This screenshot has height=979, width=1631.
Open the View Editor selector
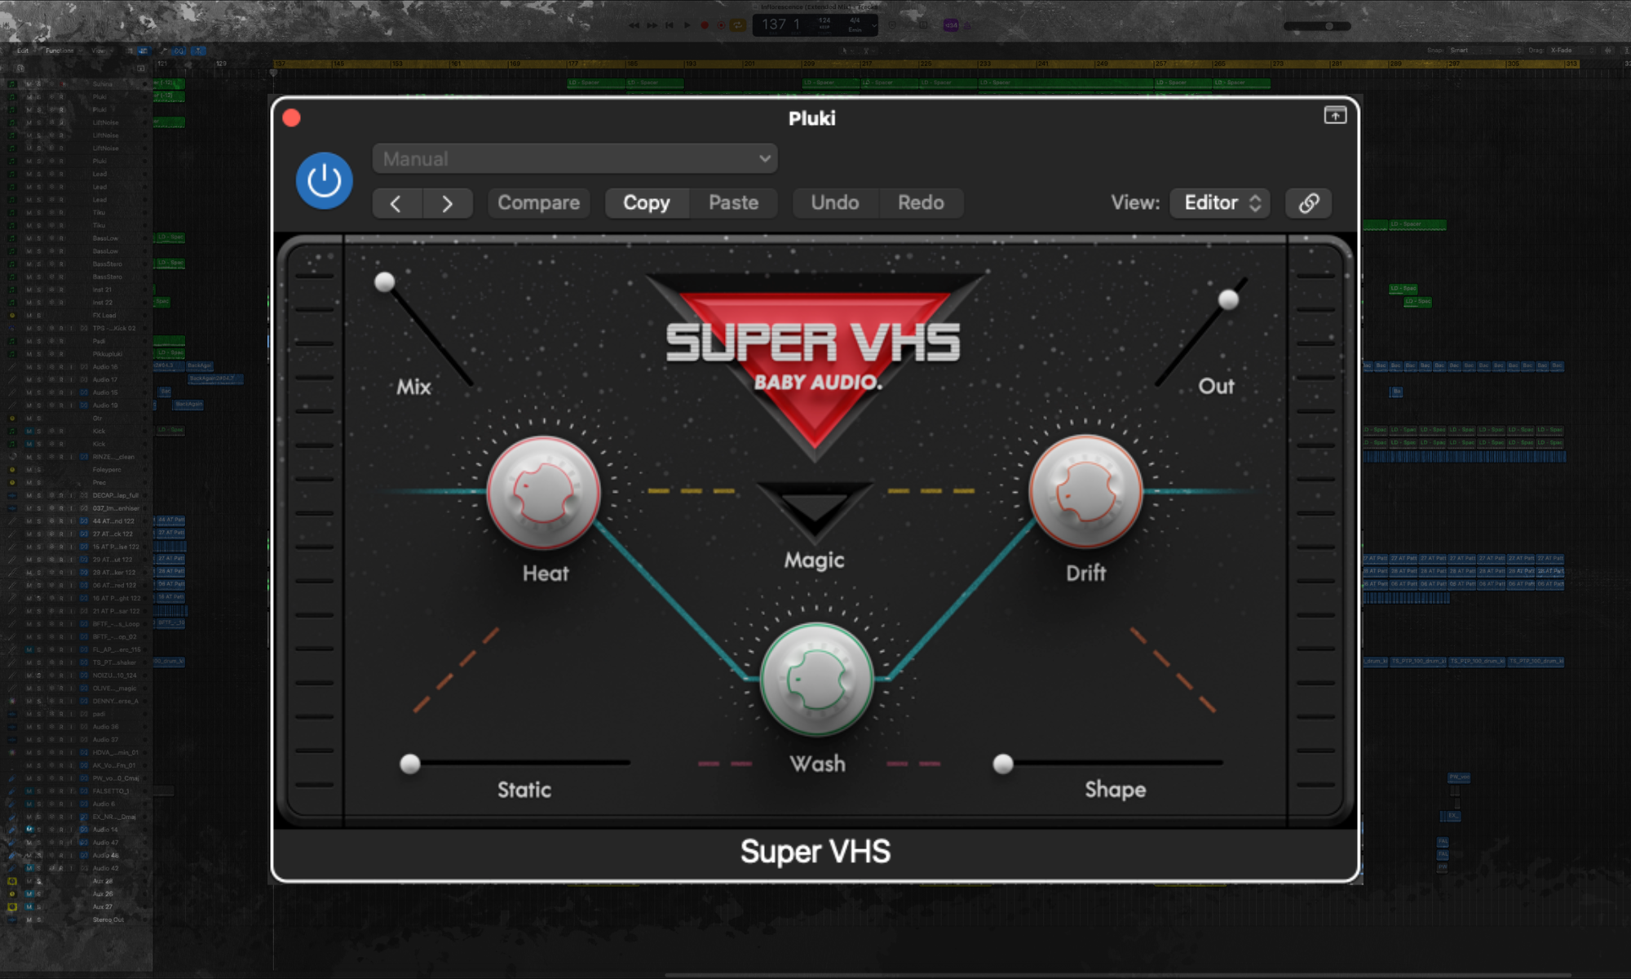1221,203
